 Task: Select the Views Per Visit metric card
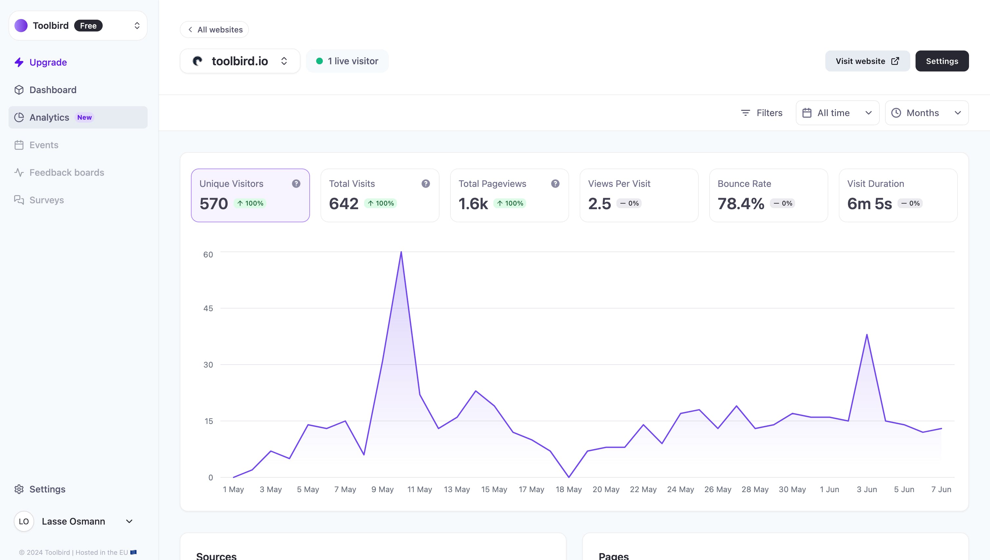(639, 195)
